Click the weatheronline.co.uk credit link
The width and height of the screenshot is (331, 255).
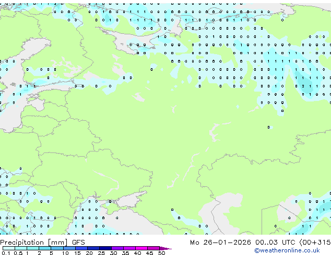(x=287, y=250)
